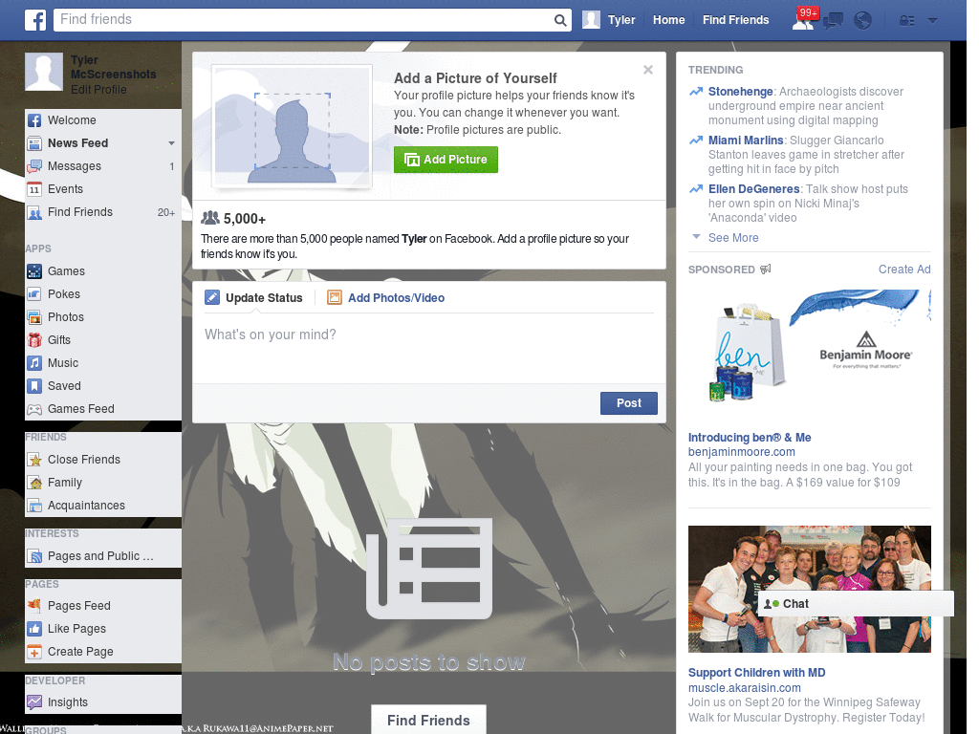The height and width of the screenshot is (734, 979).
Task: Select the Add Photos/Video tab
Action: pos(386,298)
